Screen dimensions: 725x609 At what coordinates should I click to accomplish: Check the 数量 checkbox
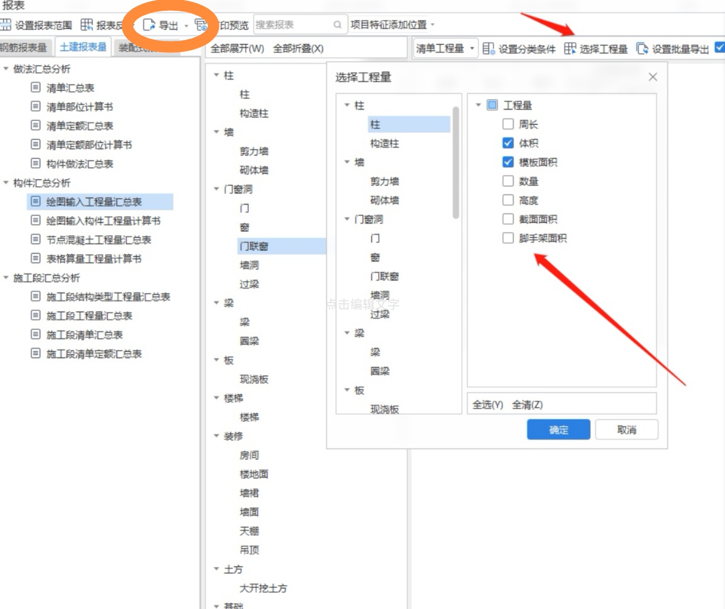pos(508,181)
